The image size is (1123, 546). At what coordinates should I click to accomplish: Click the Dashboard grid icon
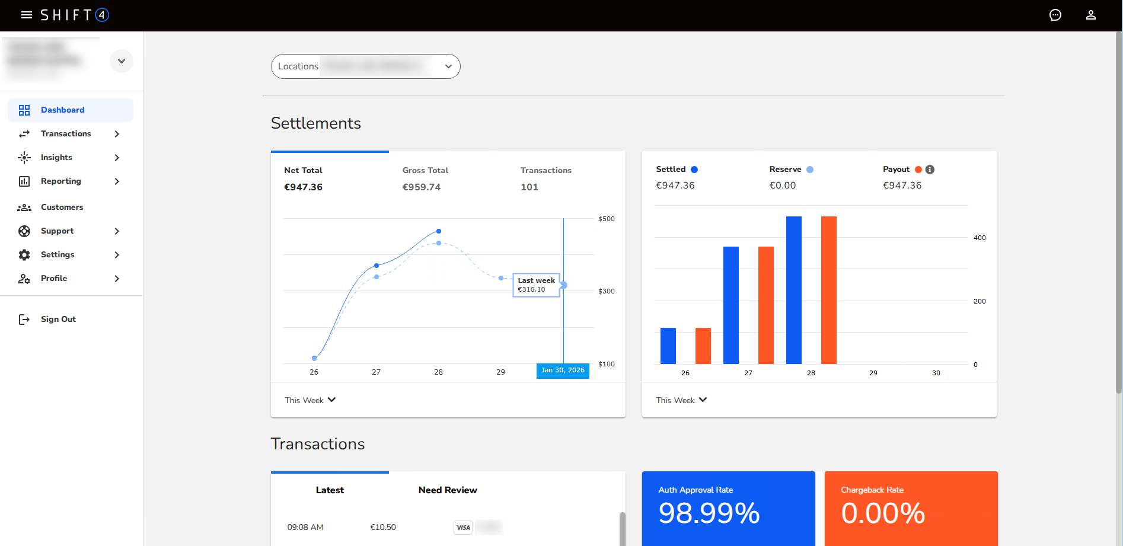[24, 110]
